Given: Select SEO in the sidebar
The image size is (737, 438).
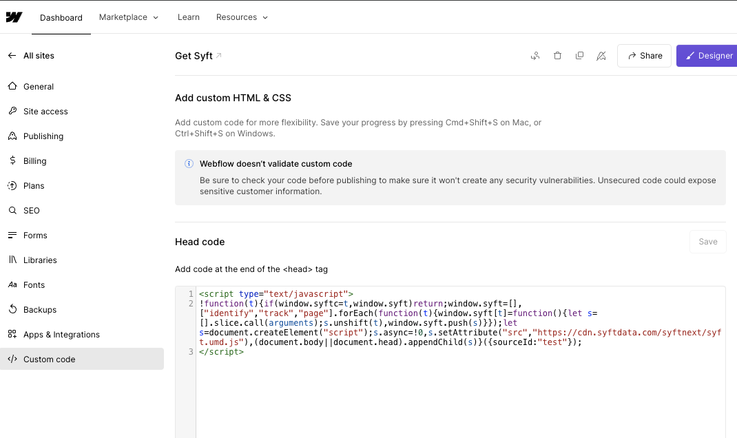Looking at the screenshot, I should tap(32, 211).
